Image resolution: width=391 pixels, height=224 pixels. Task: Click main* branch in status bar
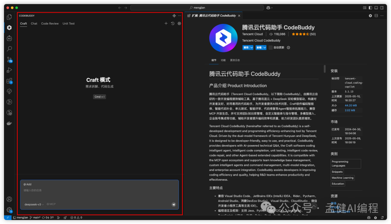coord(35,217)
